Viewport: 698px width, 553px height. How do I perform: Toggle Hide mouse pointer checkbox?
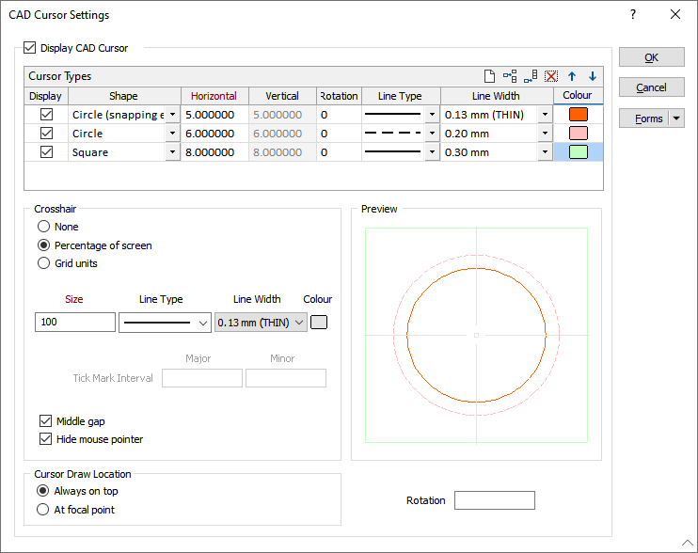(46, 439)
